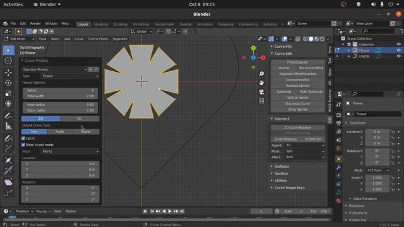Open the Intersect Mode Split dropdown
Screen dimensions: 404x227
click(304, 151)
